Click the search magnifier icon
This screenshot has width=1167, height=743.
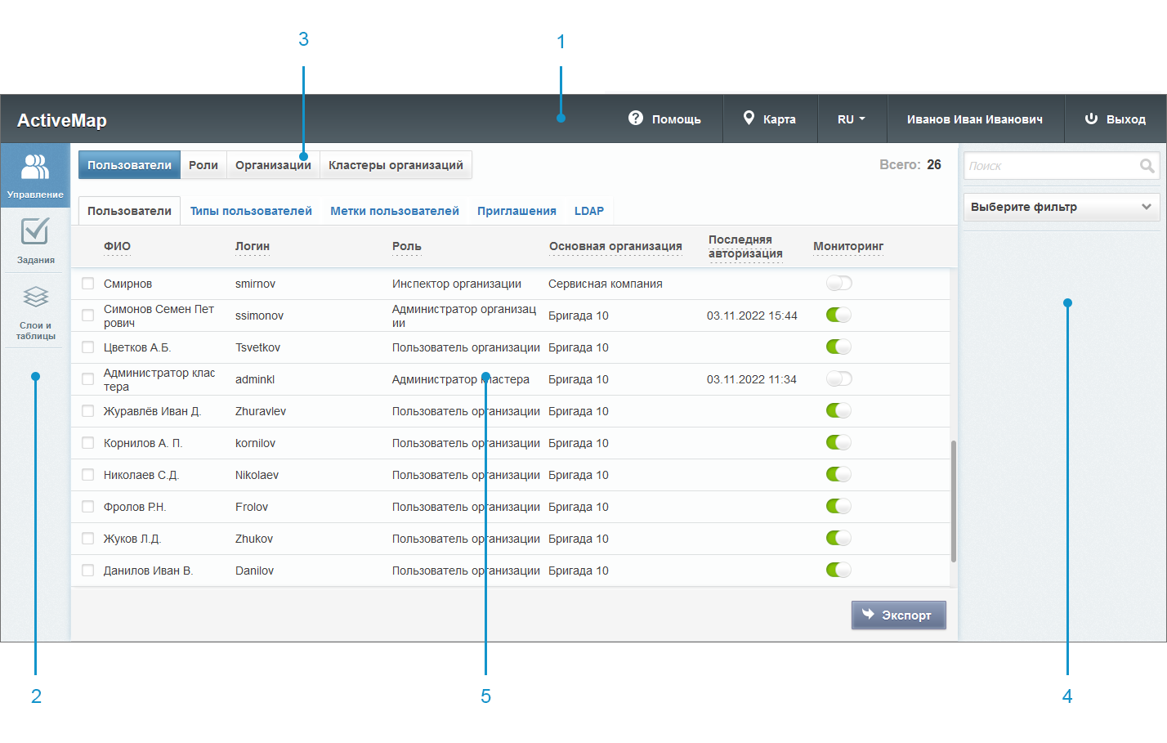tap(1147, 166)
